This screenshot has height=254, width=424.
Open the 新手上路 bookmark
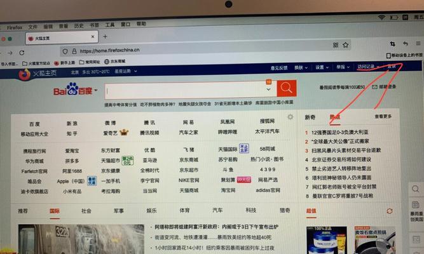coord(65,63)
